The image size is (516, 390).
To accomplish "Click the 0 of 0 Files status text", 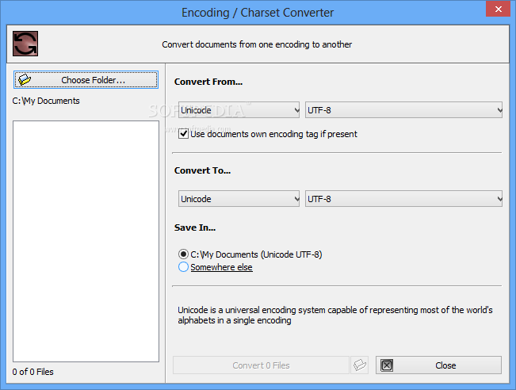I will (33, 372).
